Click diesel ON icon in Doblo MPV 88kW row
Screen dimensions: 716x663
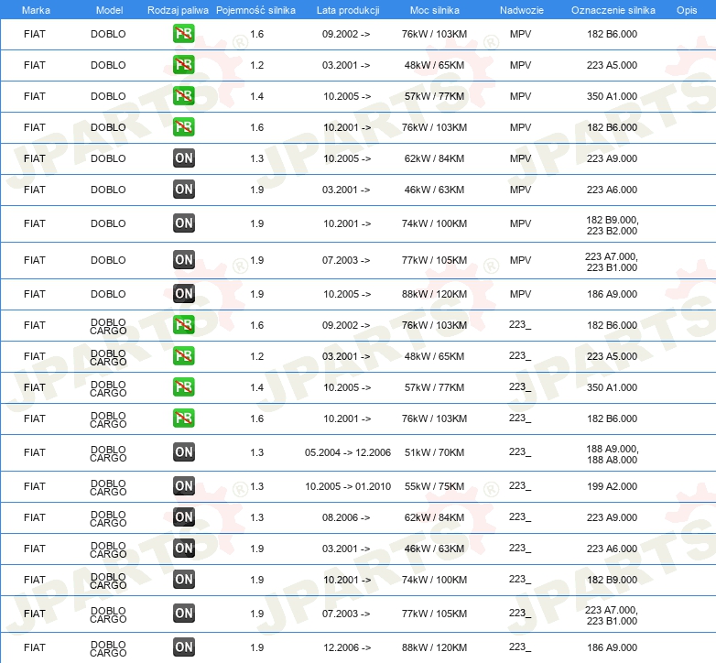coord(183,294)
